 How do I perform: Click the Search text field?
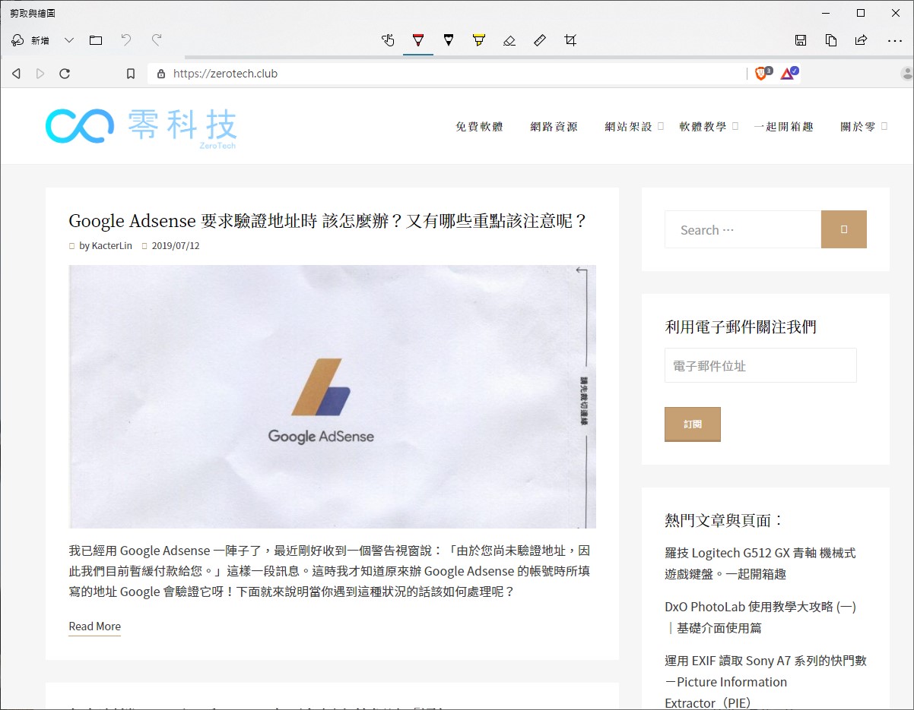point(743,229)
